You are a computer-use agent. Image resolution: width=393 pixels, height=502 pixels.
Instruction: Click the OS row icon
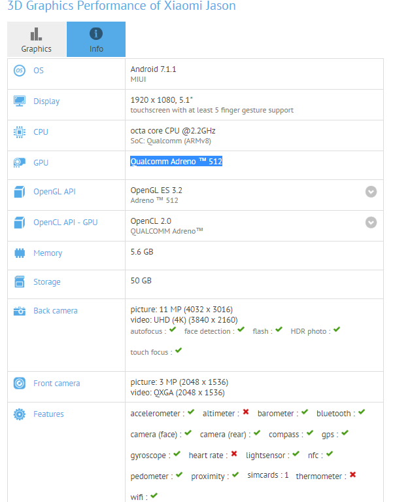[x=20, y=71]
